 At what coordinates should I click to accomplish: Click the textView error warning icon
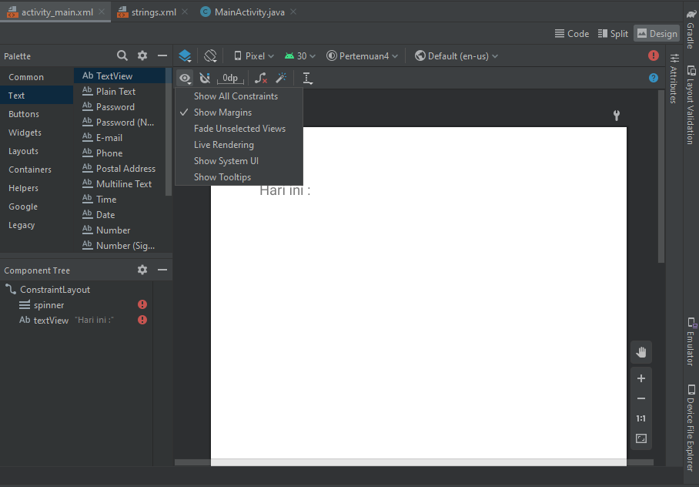[x=142, y=320]
